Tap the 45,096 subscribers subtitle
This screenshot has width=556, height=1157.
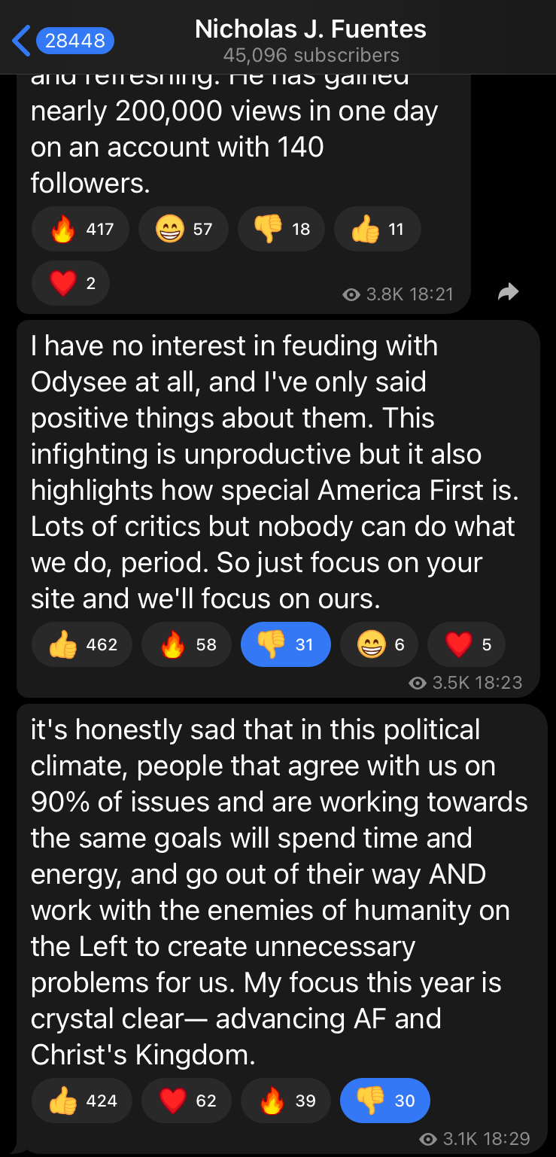coord(311,56)
